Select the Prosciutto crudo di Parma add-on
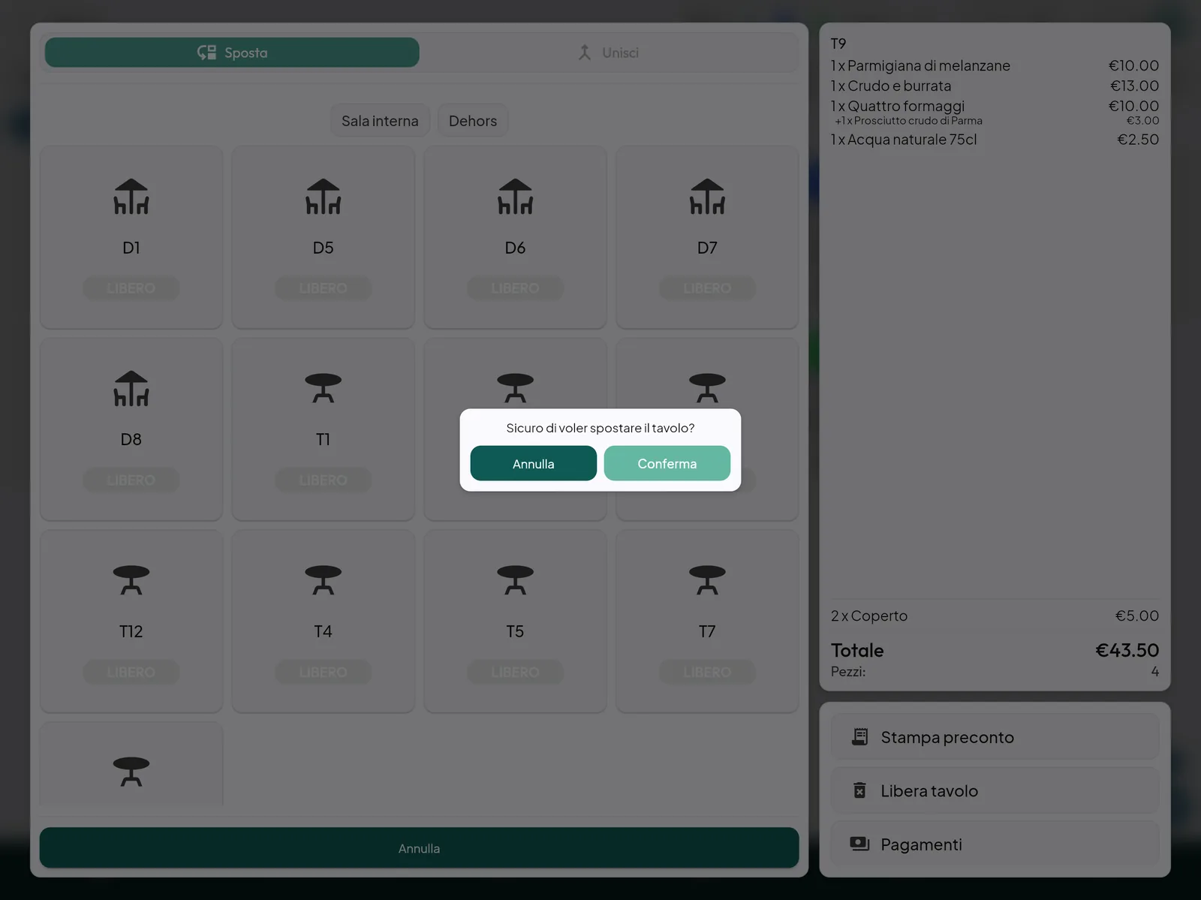The width and height of the screenshot is (1201, 900). pos(997,121)
